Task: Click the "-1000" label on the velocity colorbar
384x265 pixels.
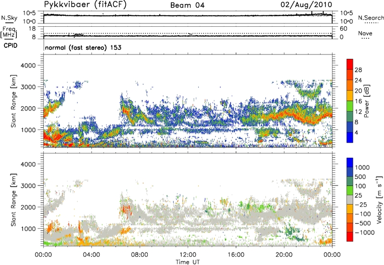Action: click(x=365, y=232)
